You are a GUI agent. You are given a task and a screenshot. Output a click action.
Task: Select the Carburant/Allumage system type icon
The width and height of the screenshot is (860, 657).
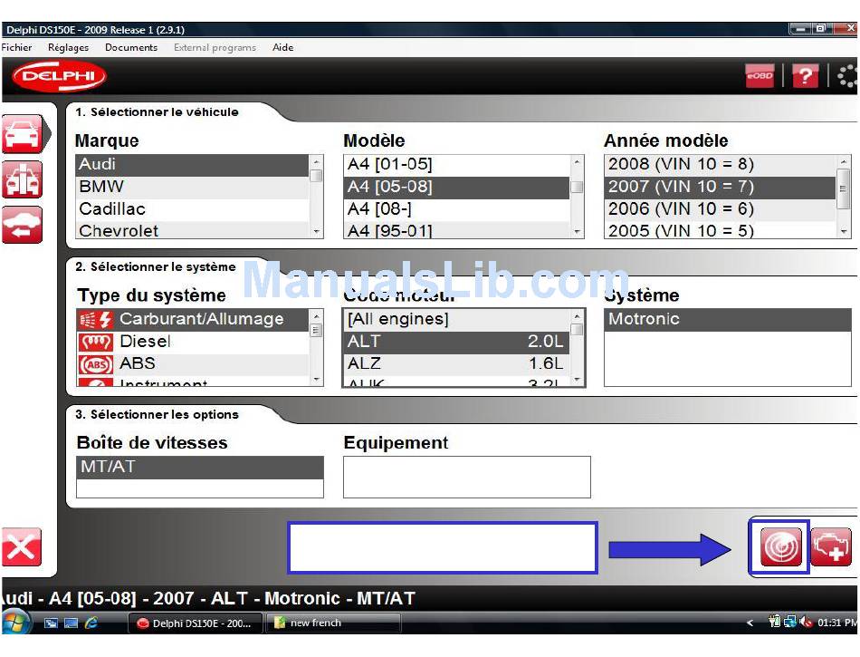click(x=96, y=320)
